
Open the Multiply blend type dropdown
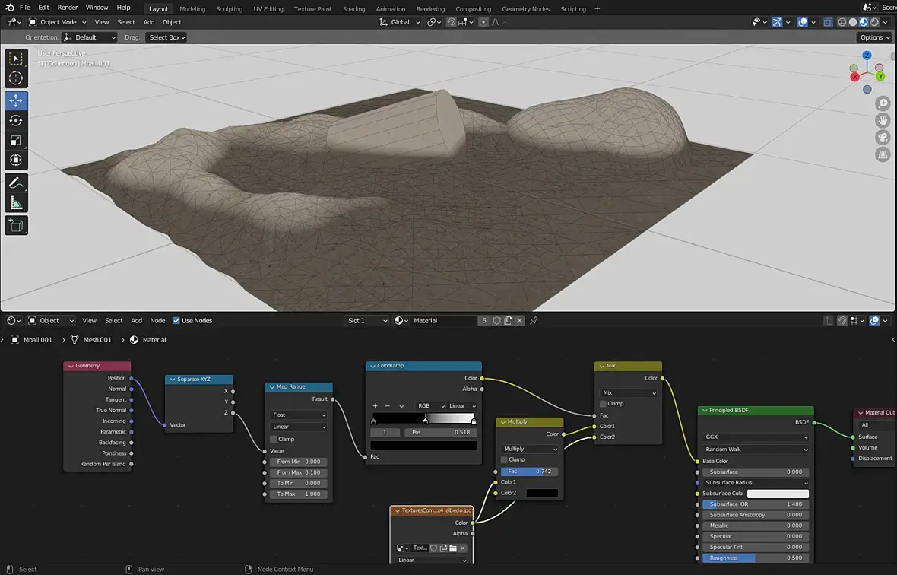(x=529, y=449)
